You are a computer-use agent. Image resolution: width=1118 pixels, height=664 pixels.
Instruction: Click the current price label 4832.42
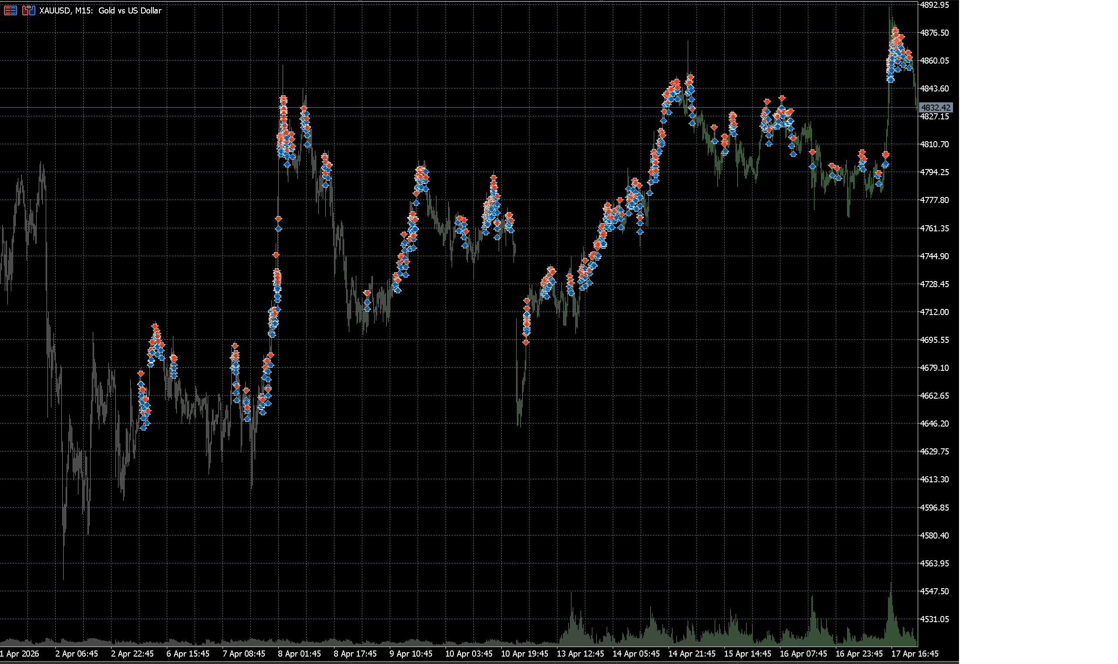point(936,107)
